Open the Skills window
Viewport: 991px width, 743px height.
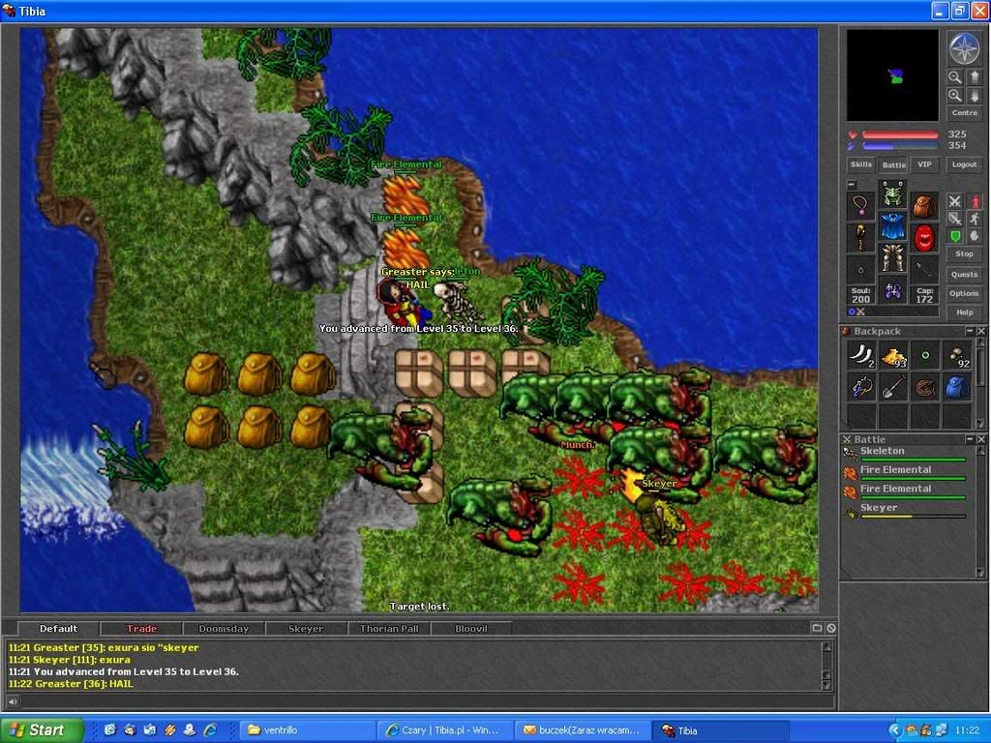pos(860,164)
